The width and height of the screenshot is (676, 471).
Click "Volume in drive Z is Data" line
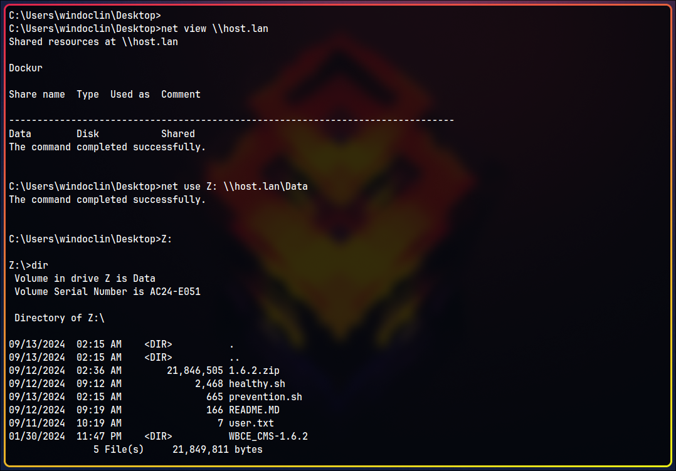pos(85,278)
